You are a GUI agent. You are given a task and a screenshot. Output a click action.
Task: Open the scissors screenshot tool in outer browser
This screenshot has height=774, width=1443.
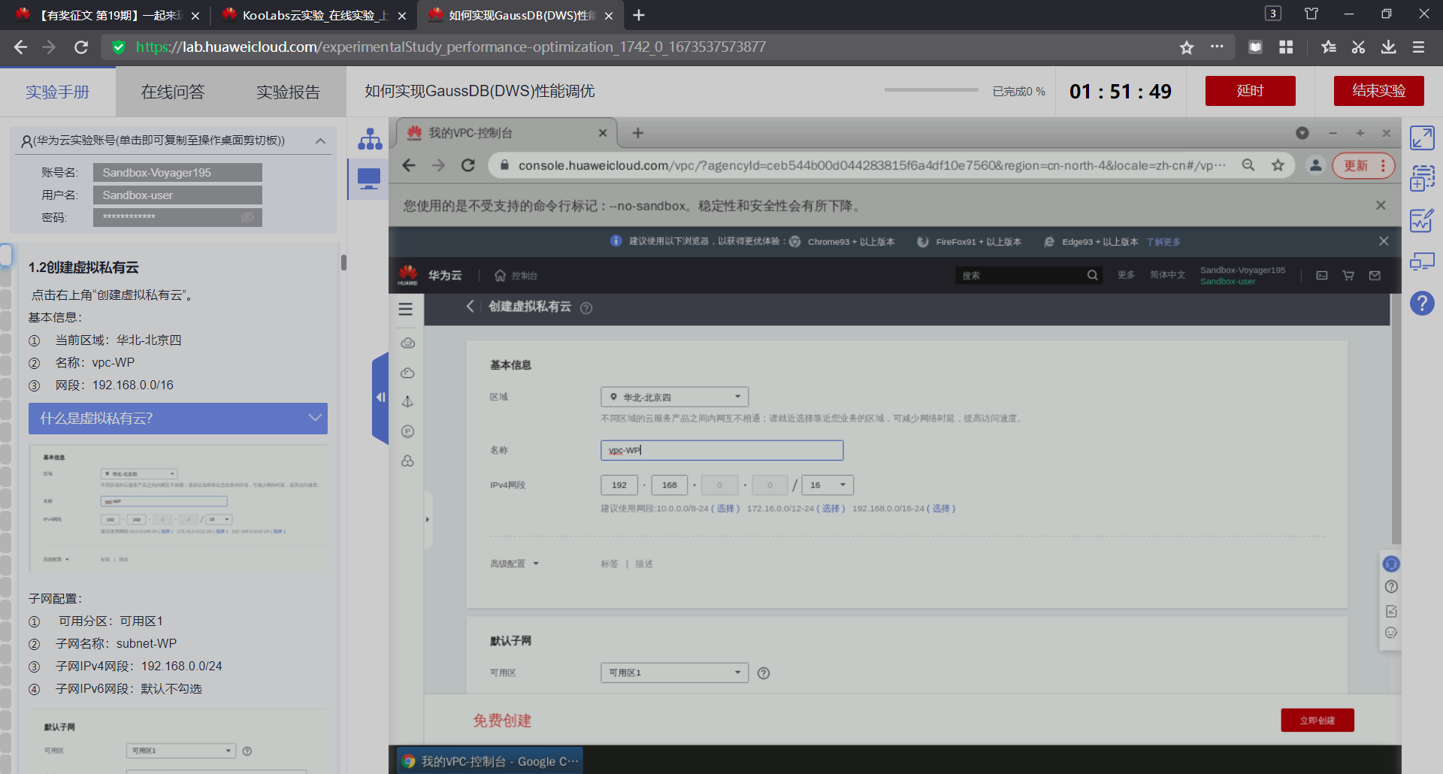(x=1358, y=47)
